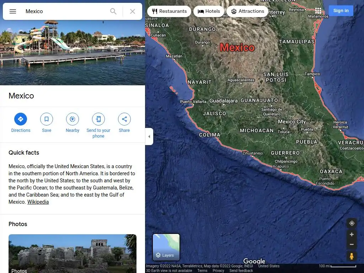364x273 pixels.
Task: Click the Heroica Veracruz label
Action: [x=340, y=125]
